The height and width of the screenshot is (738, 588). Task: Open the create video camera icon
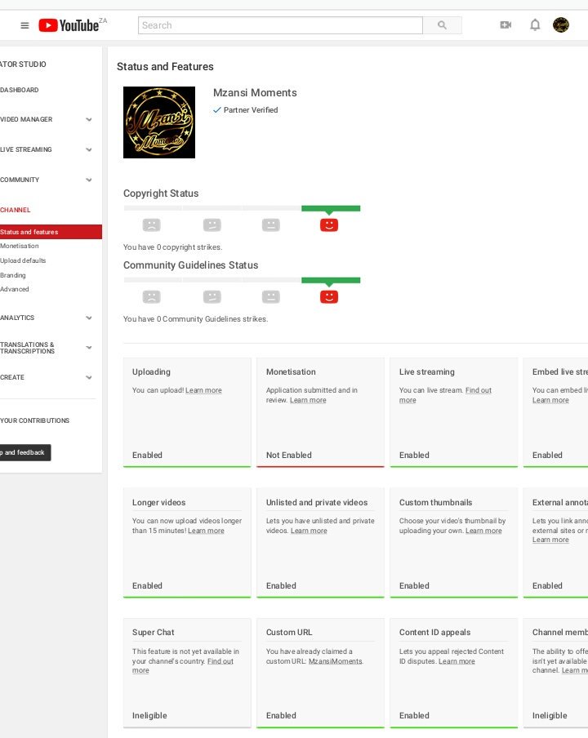point(506,25)
